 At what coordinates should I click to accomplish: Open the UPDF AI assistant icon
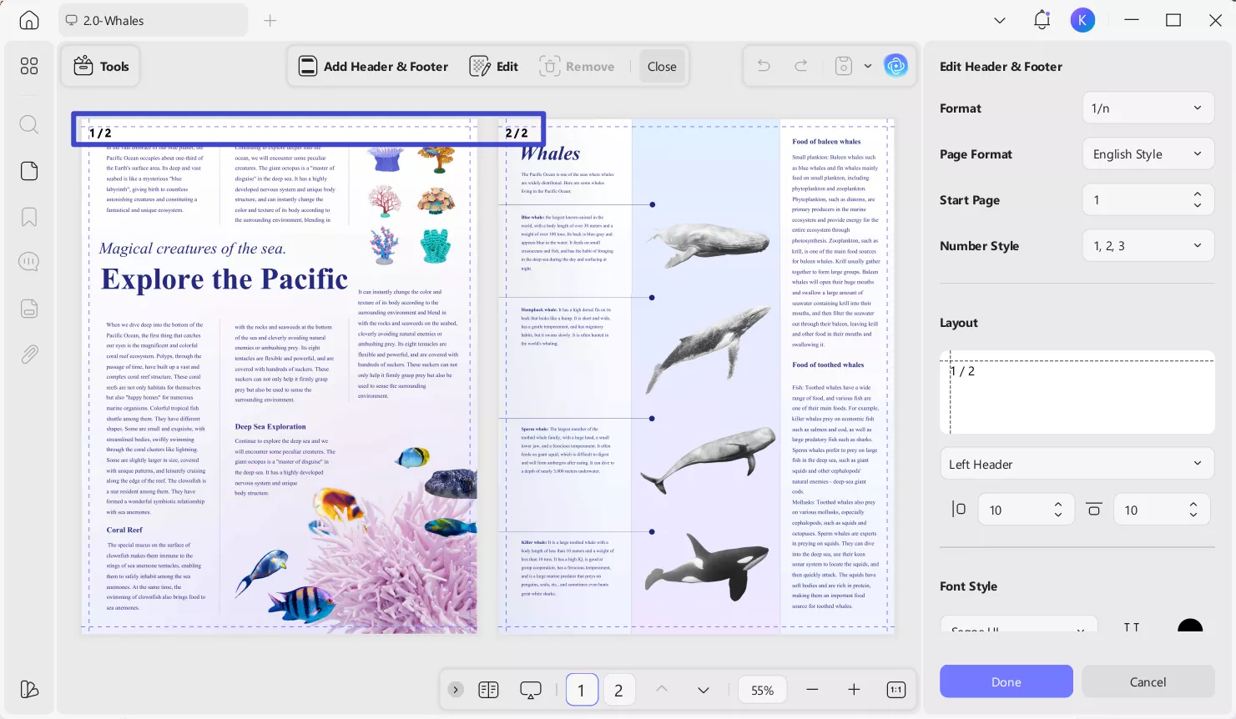tap(895, 66)
